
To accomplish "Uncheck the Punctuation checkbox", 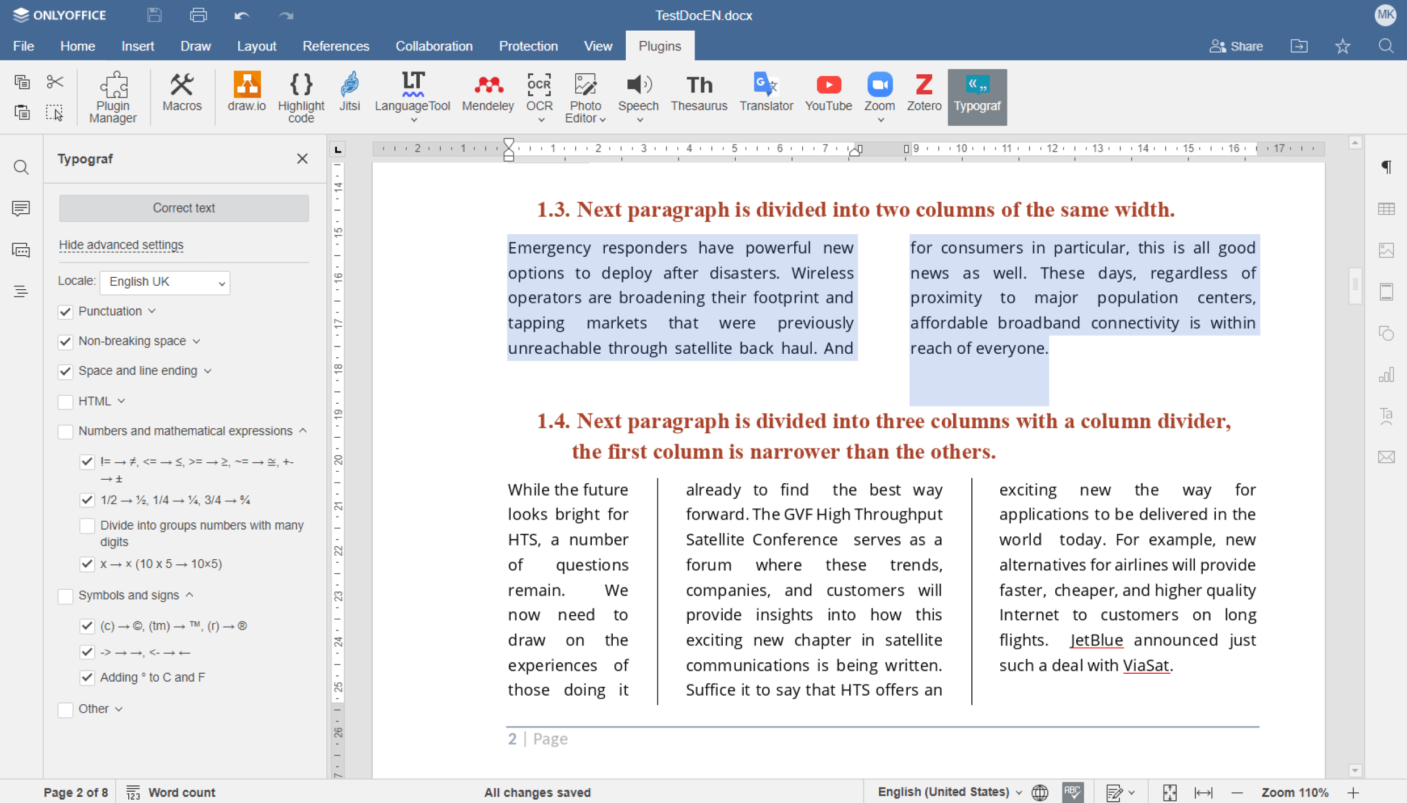I will point(65,312).
